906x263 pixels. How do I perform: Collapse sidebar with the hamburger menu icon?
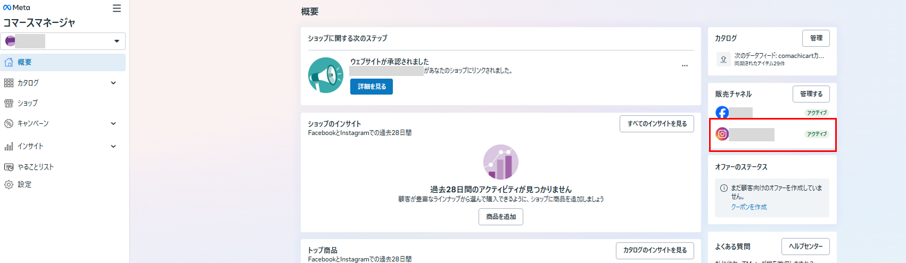point(117,9)
